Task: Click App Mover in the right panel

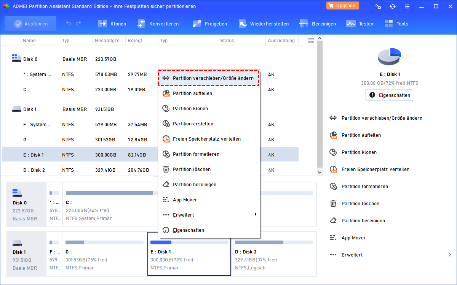Action: click(354, 238)
